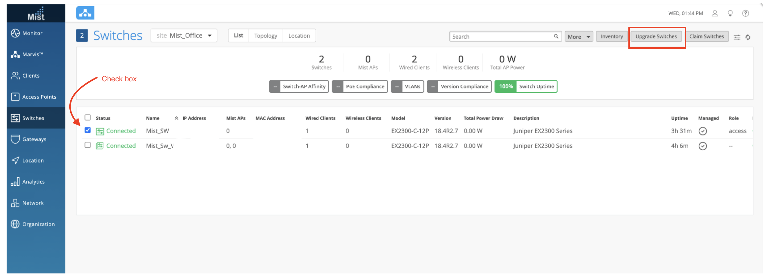Image resolution: width=768 pixels, height=279 pixels.
Task: Click the '4h 6m' uptime value
Action: (x=680, y=146)
